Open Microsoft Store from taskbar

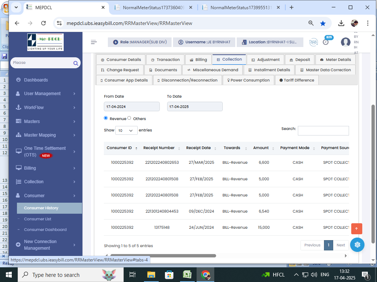[x=169, y=275]
